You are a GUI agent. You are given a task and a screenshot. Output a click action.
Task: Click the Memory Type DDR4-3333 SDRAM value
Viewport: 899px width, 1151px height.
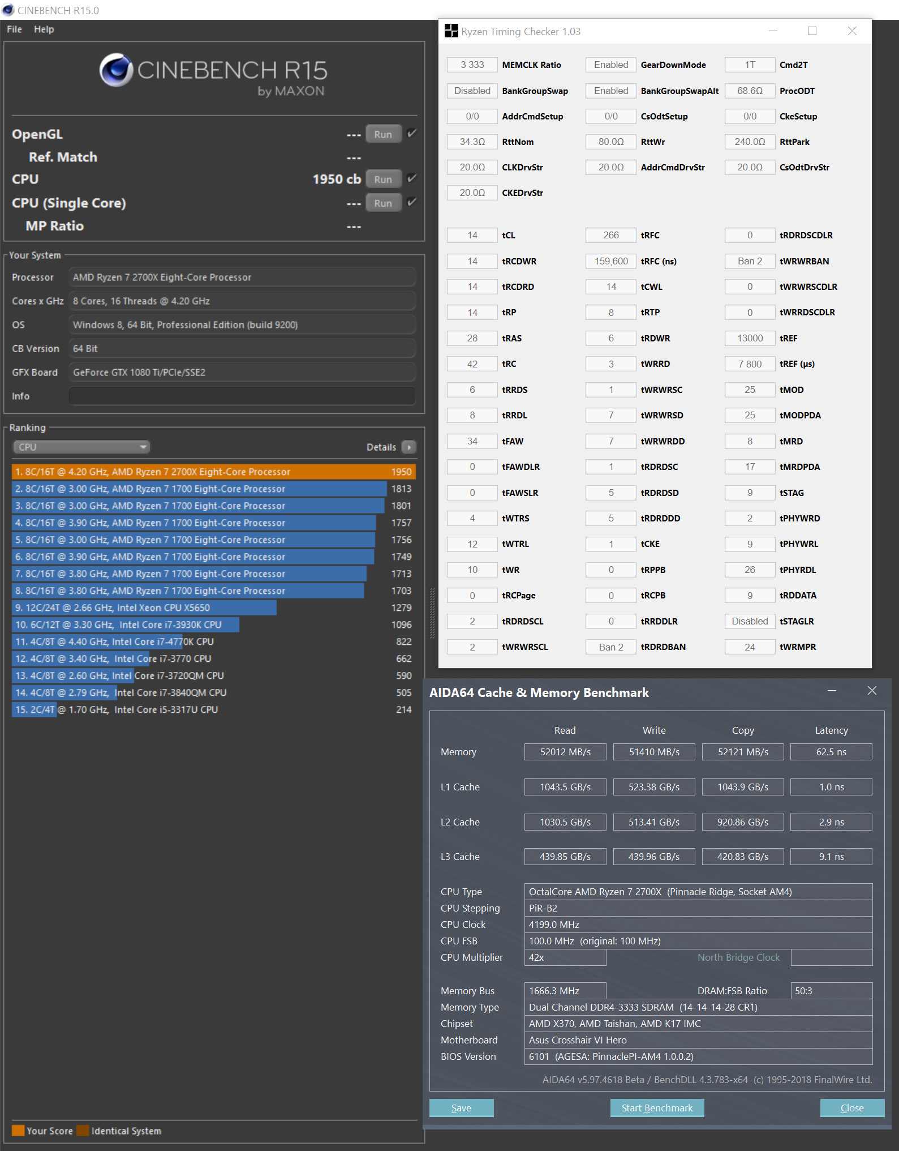click(698, 1007)
